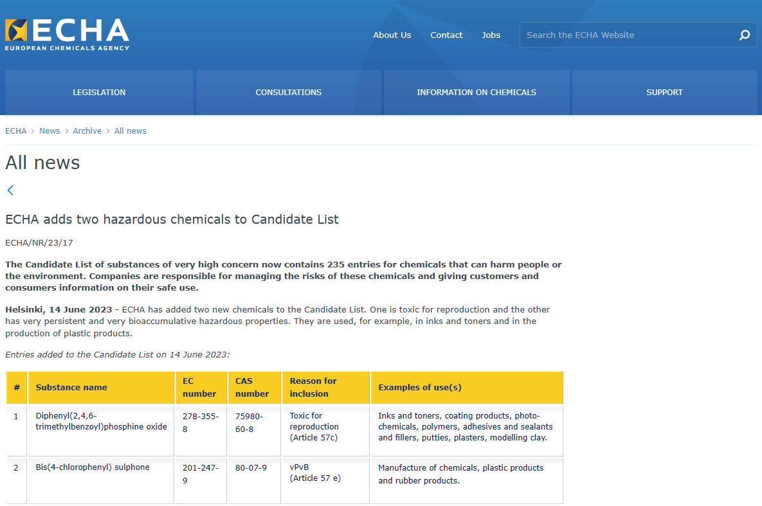Click the 'All news' page heading

point(43,163)
